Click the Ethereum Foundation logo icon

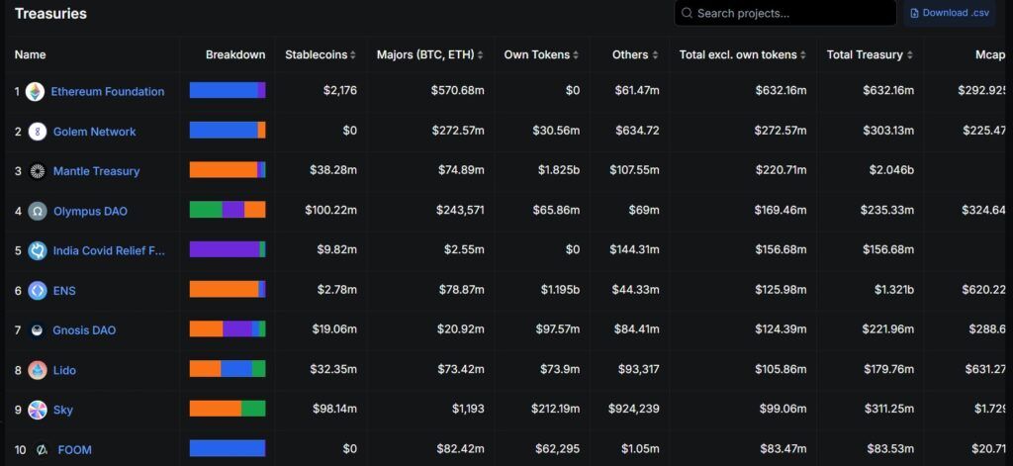click(x=36, y=92)
